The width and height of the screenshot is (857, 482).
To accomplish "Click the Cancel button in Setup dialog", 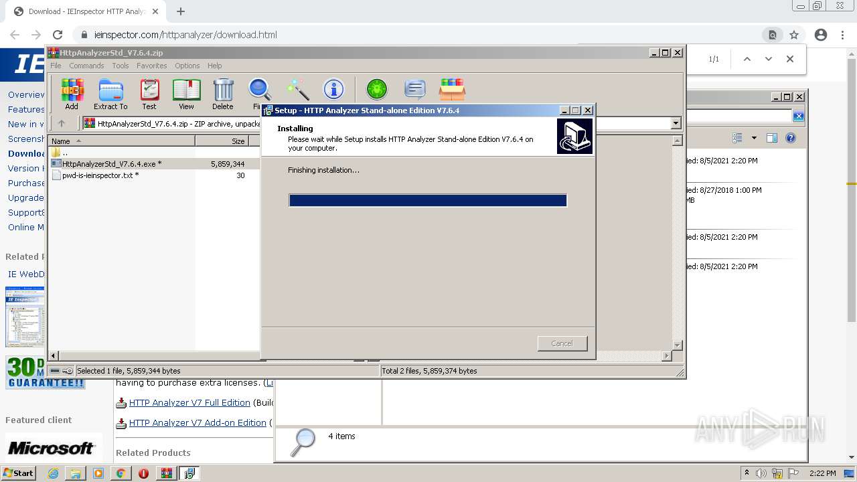I will (562, 343).
